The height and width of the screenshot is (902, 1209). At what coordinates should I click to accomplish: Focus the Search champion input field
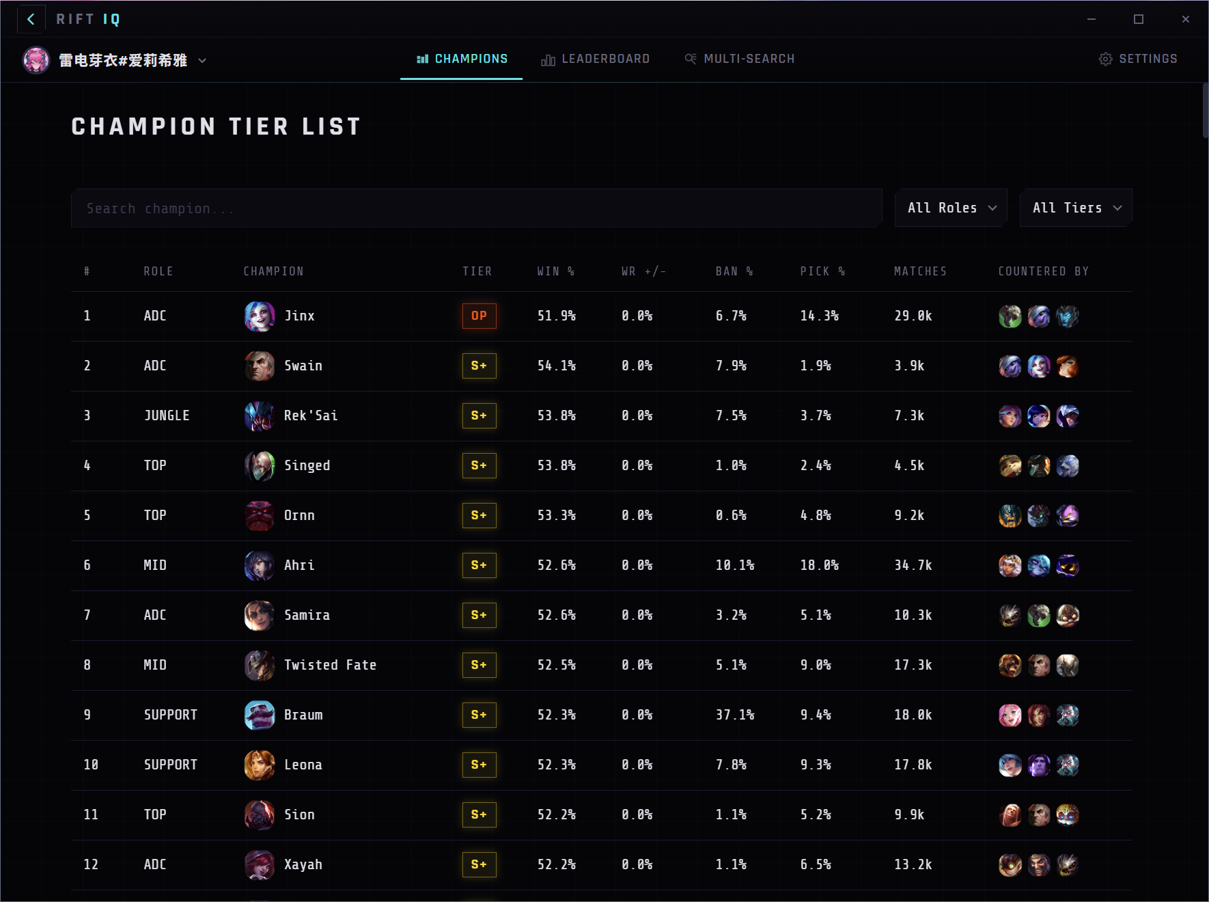click(476, 208)
